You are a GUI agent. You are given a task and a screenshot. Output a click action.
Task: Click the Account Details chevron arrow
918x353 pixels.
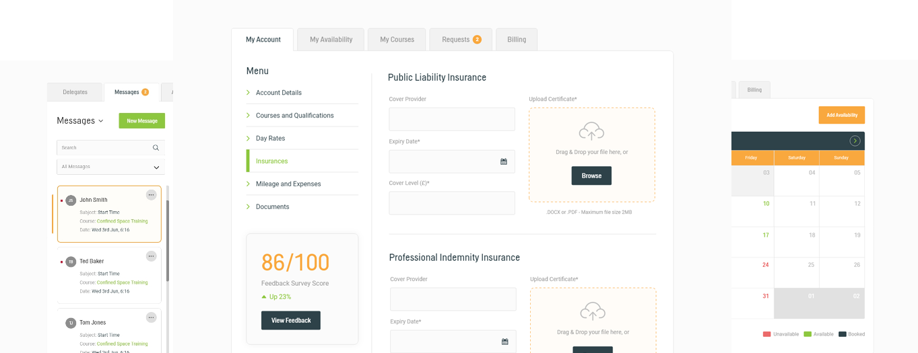pos(249,93)
